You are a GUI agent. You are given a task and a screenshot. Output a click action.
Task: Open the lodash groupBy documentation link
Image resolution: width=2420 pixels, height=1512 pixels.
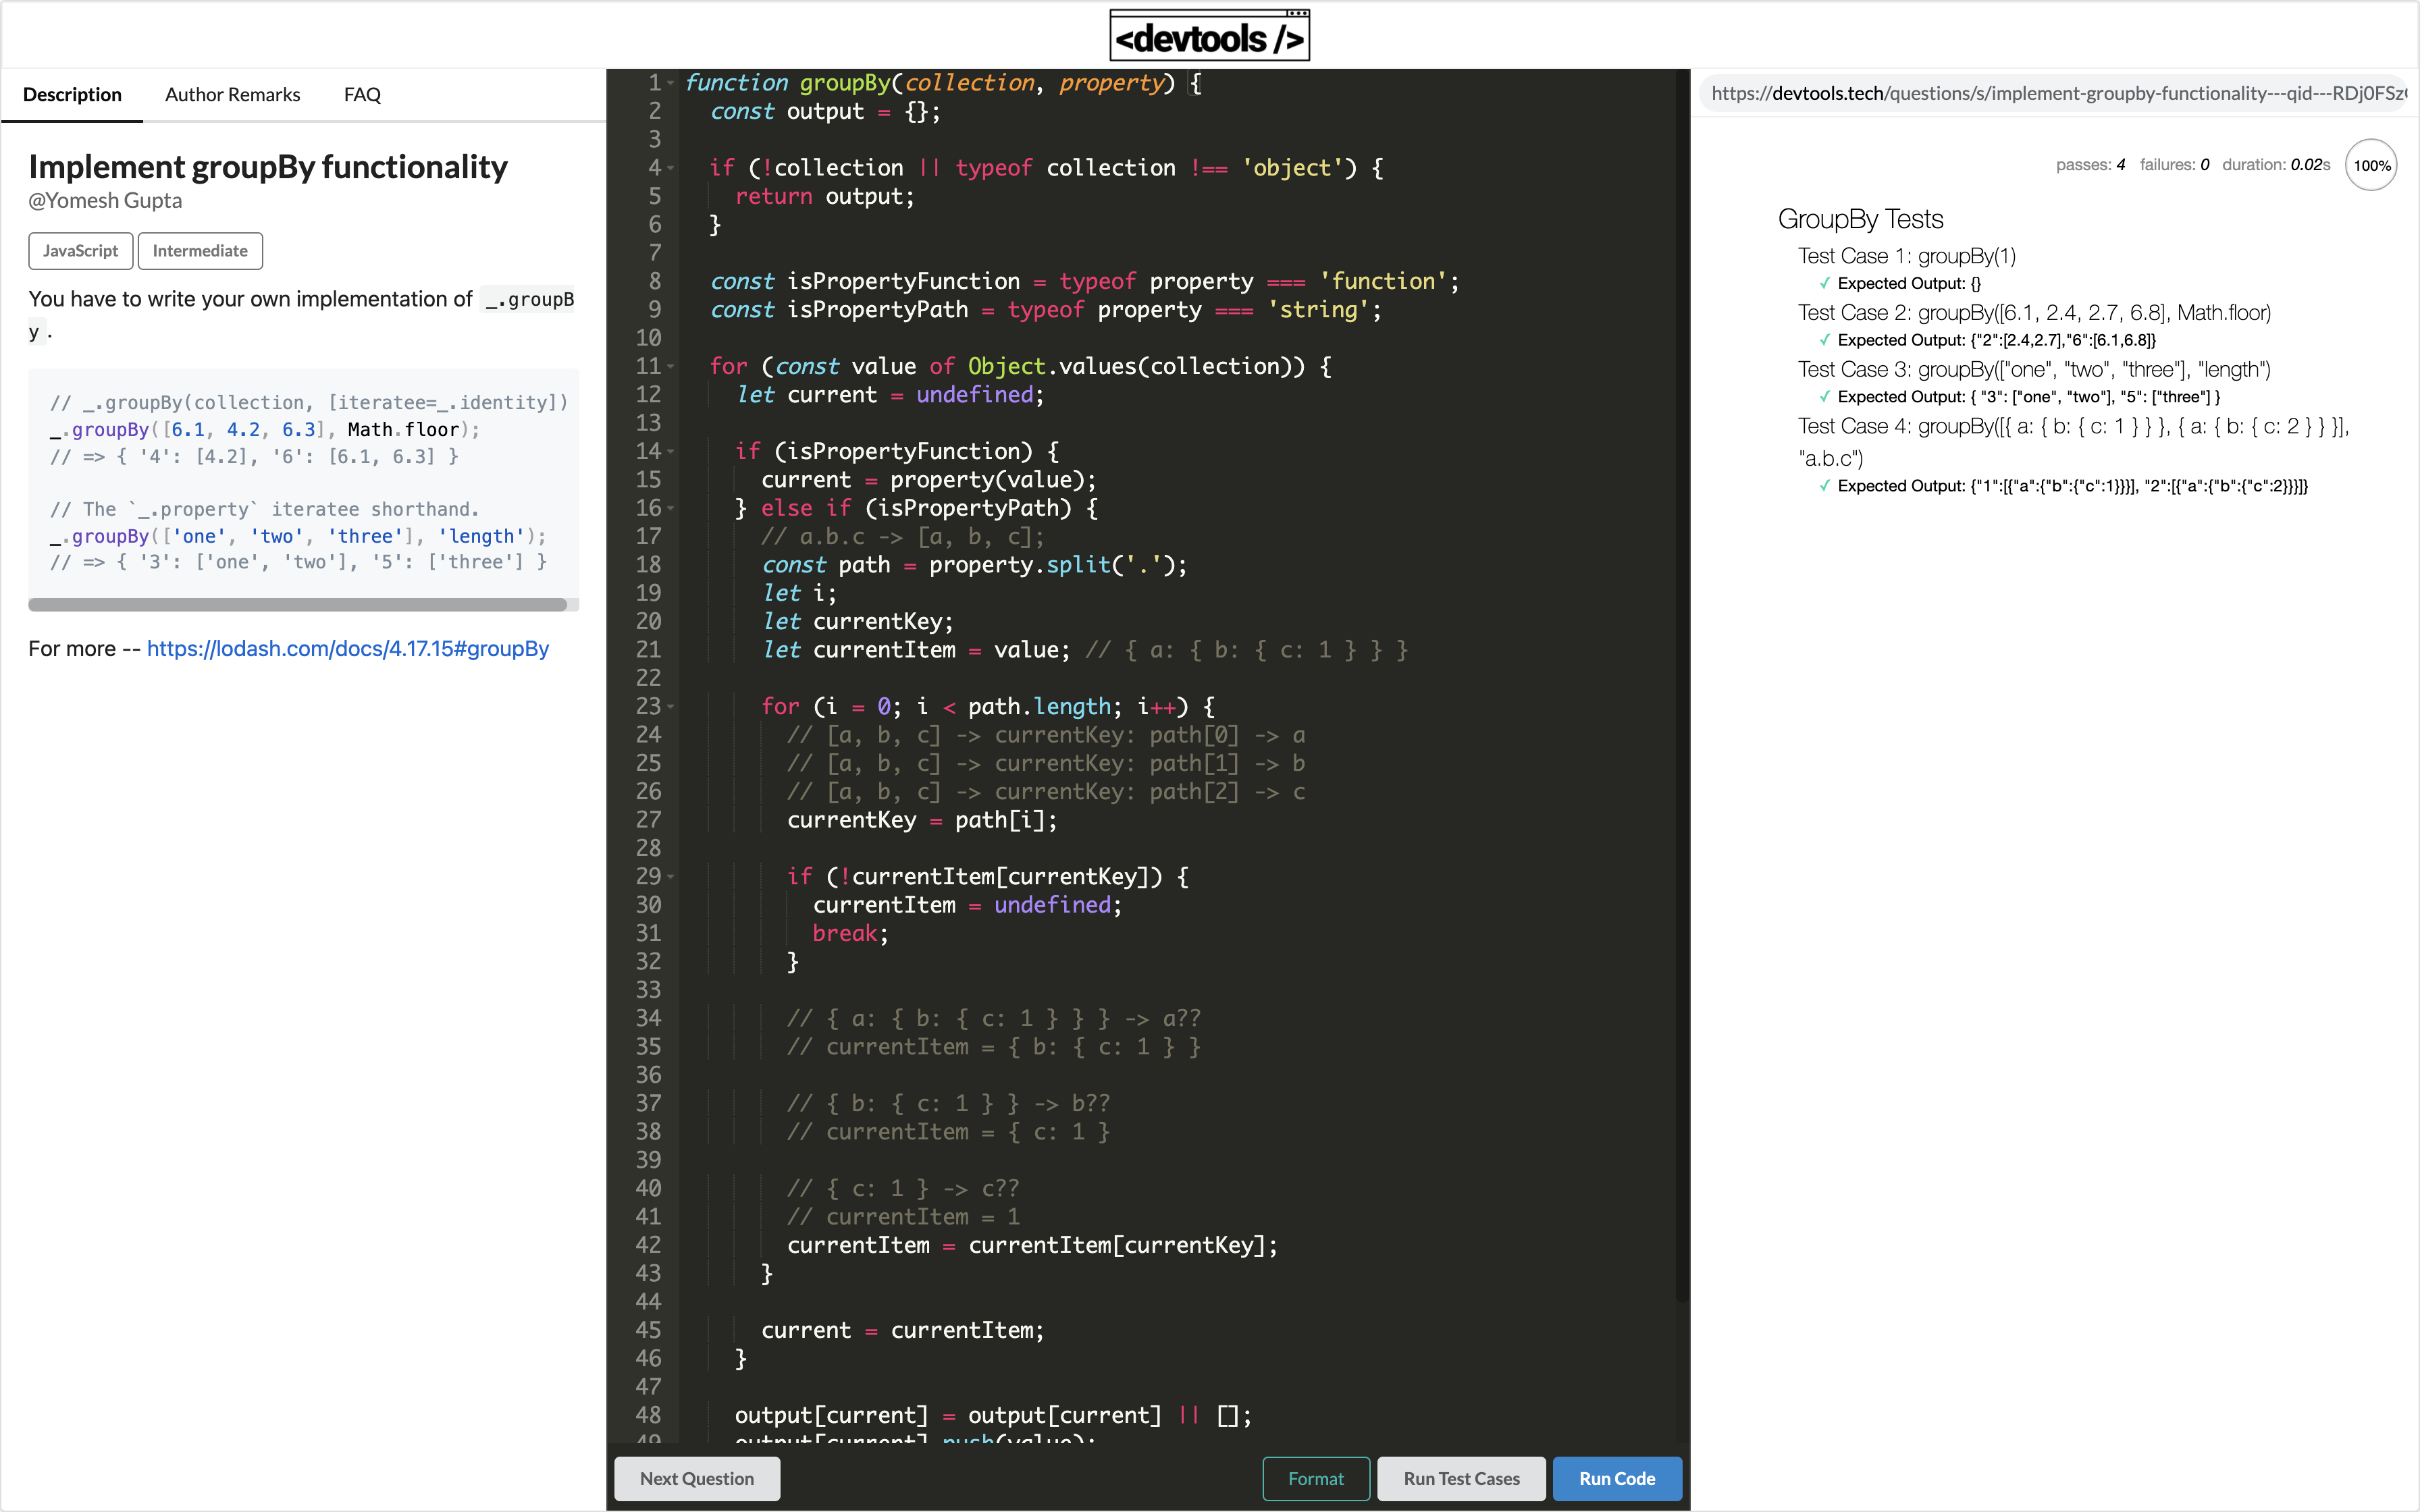[x=347, y=648]
